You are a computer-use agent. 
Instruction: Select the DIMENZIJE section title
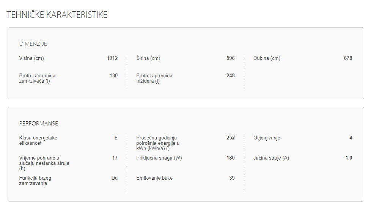coord(33,44)
